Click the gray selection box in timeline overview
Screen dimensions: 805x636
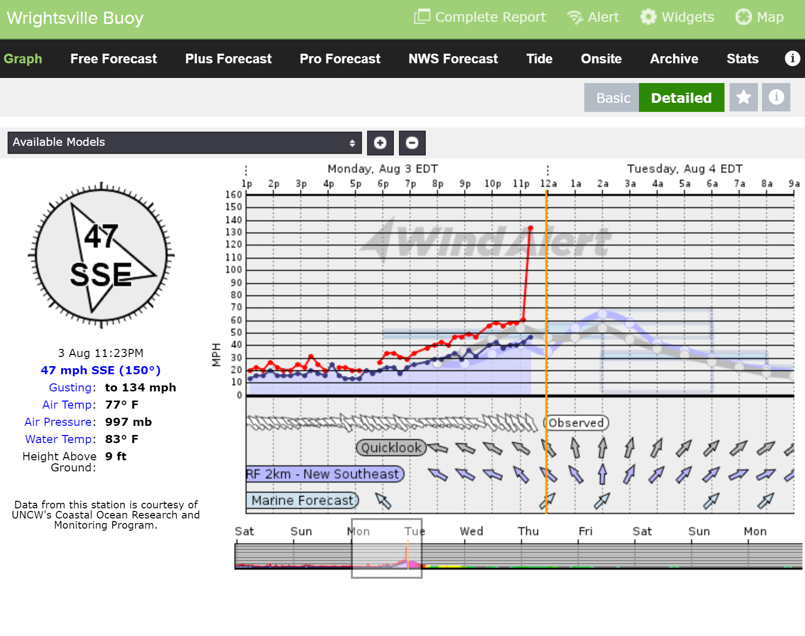387,548
